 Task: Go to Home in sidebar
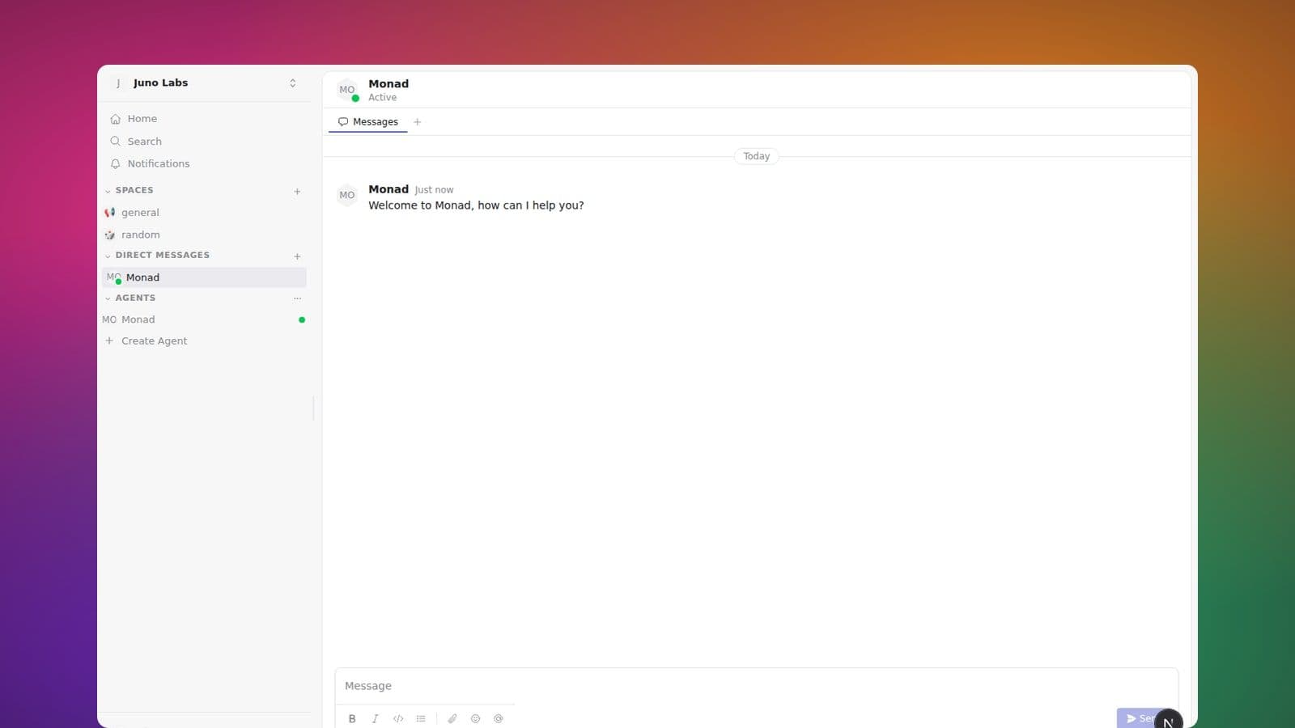coord(205,119)
